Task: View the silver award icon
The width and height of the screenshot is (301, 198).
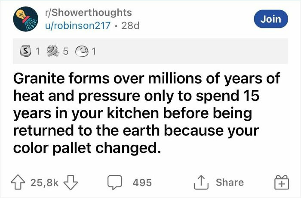Action: (25, 51)
